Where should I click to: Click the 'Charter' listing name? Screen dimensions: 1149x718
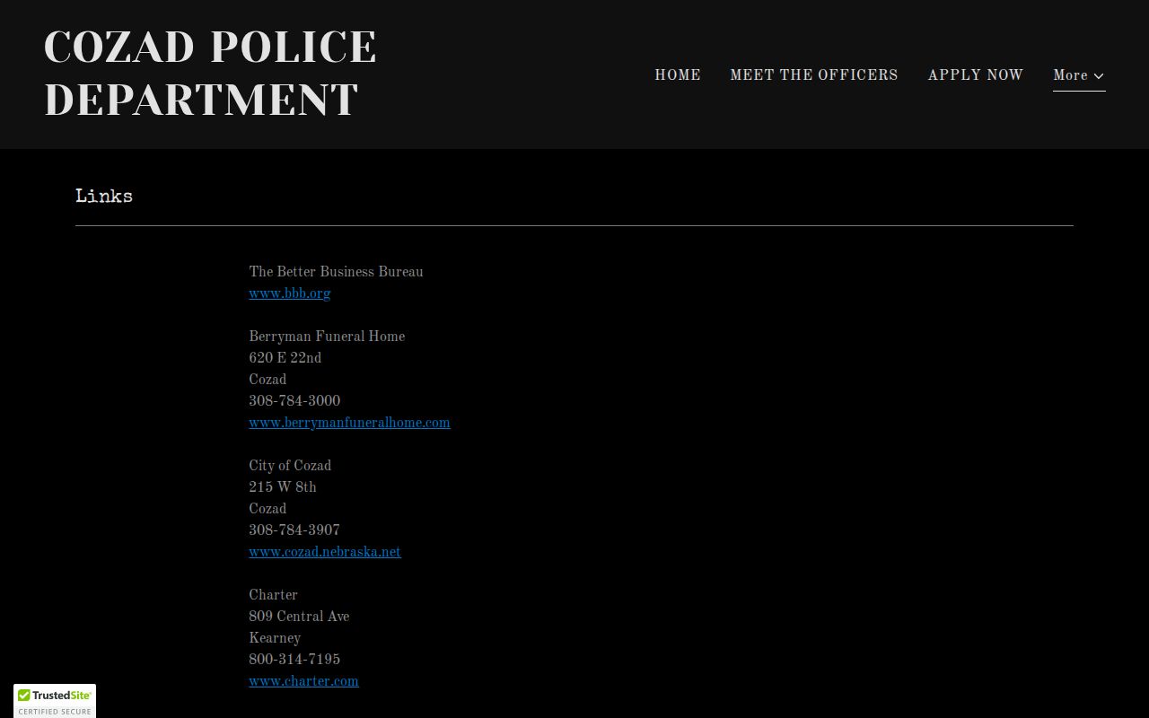click(273, 595)
